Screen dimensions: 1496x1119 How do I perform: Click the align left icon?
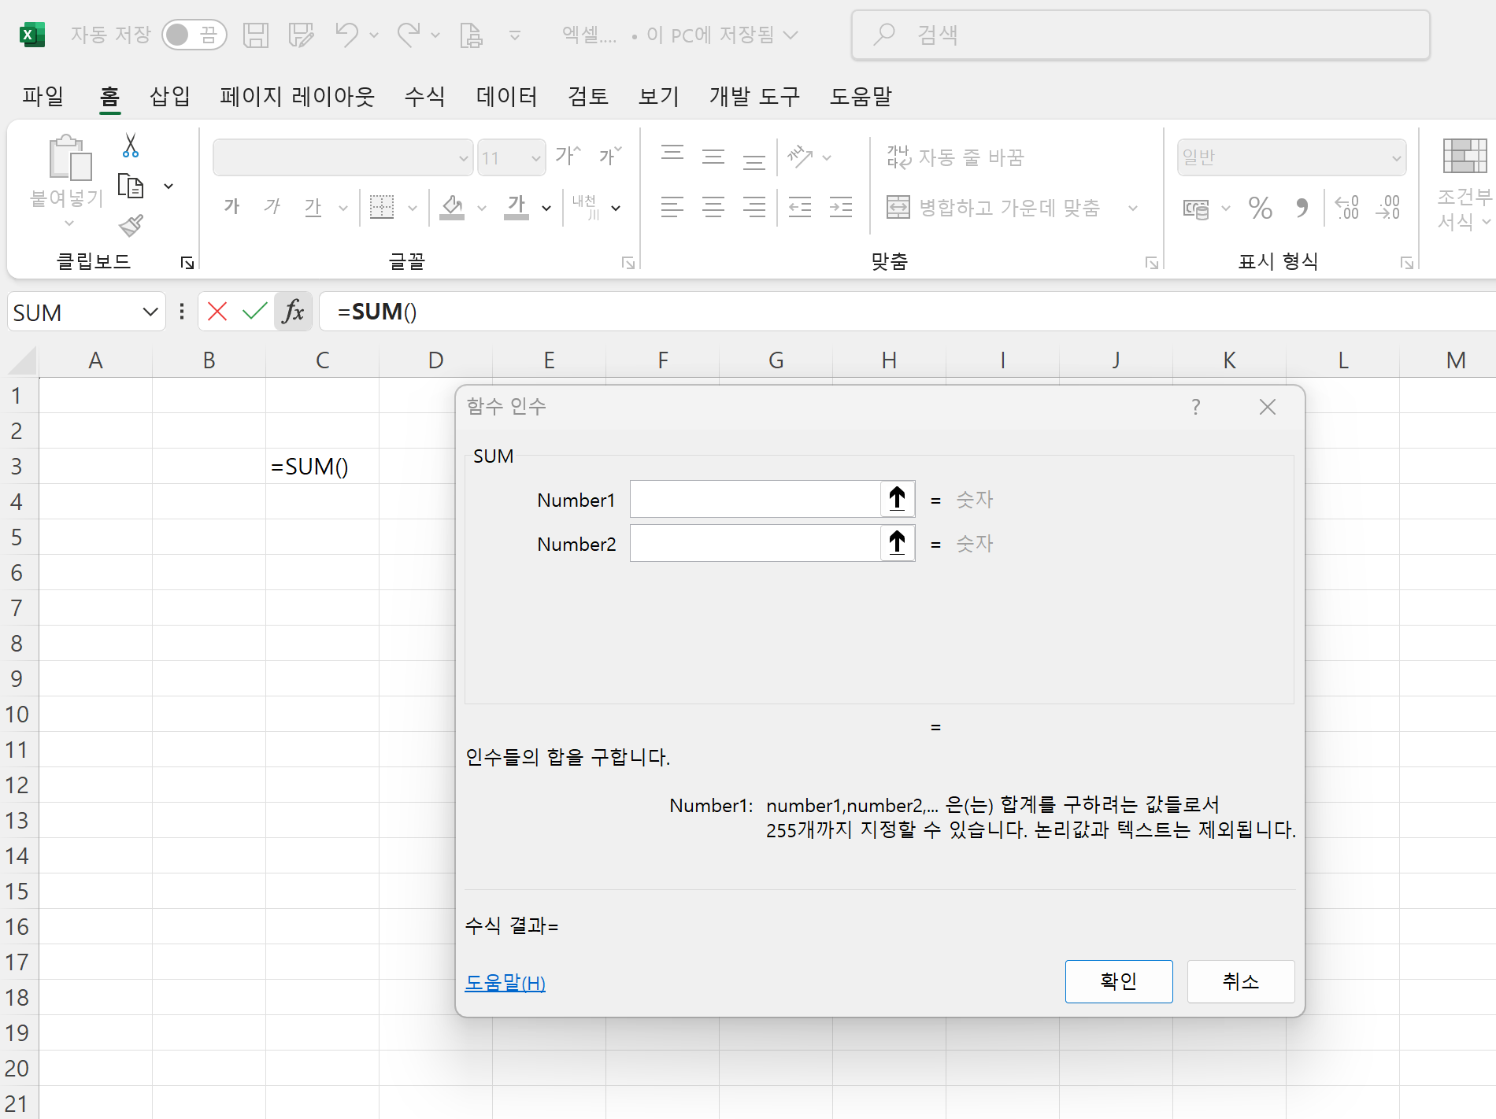click(x=672, y=207)
